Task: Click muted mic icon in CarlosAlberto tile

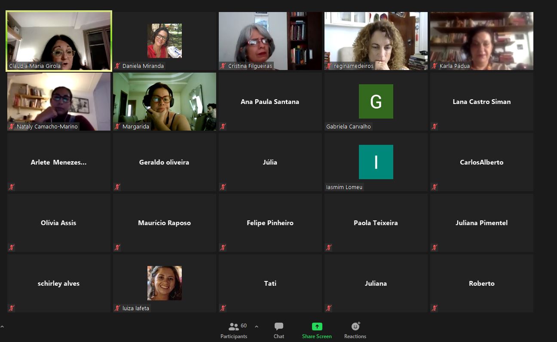Action: click(435, 187)
